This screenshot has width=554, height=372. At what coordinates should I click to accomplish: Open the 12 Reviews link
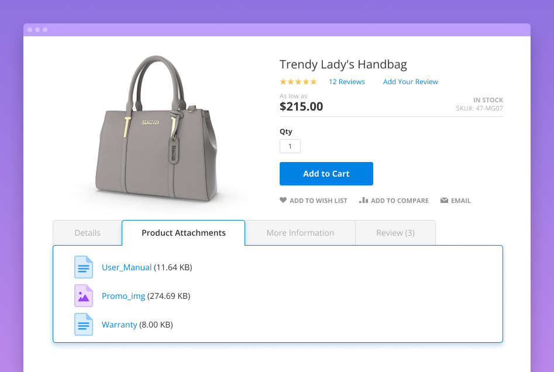pyautogui.click(x=346, y=81)
